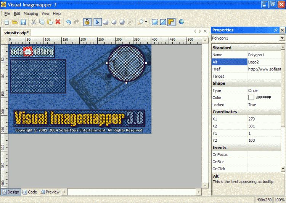Click the red Delete X icon

coord(58,22)
